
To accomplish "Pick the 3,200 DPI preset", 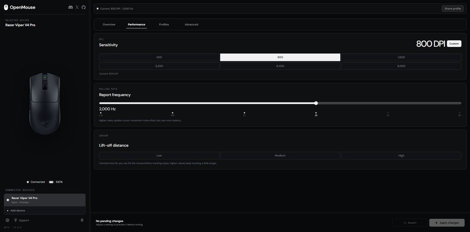I will point(159,66).
